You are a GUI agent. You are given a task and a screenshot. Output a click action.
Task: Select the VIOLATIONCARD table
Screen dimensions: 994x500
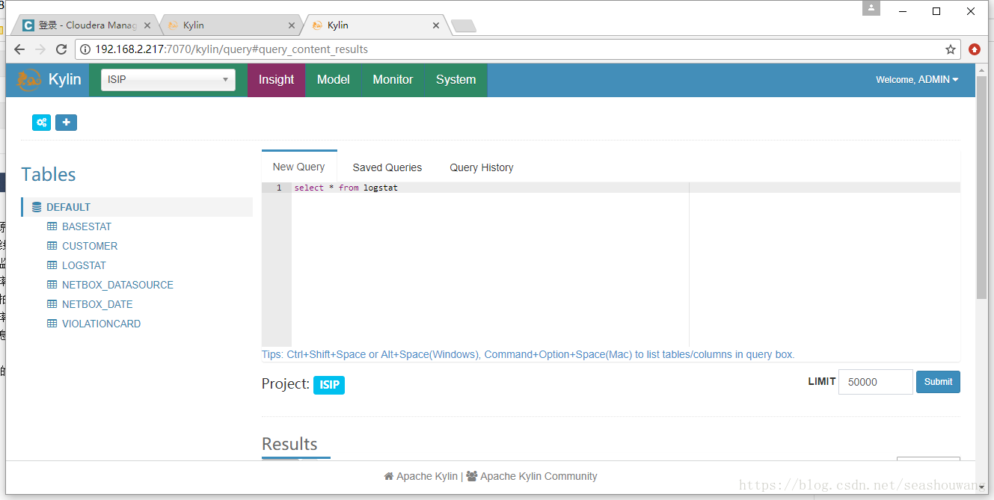coord(101,324)
